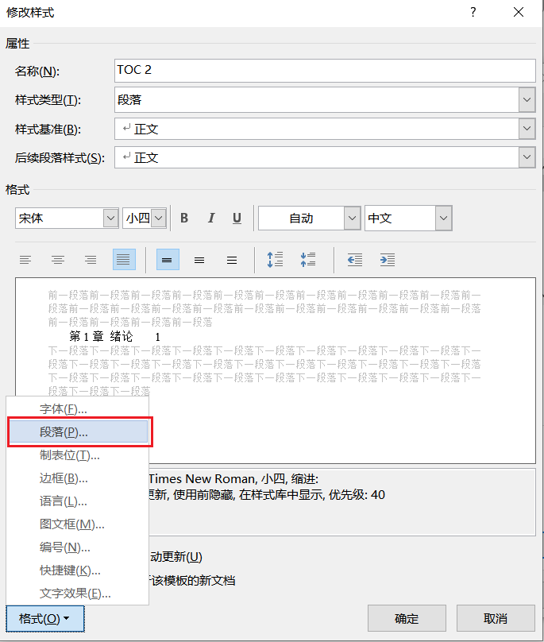Screen dimensions: 544x642
Task: Open 样式基准 dropdown arrow
Action: point(527,129)
